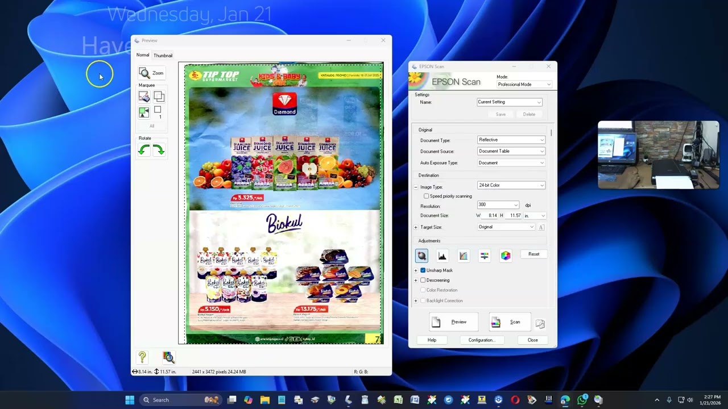Open the Auto Exposure Type dropdown
This screenshot has height=409, width=728.
click(511, 163)
